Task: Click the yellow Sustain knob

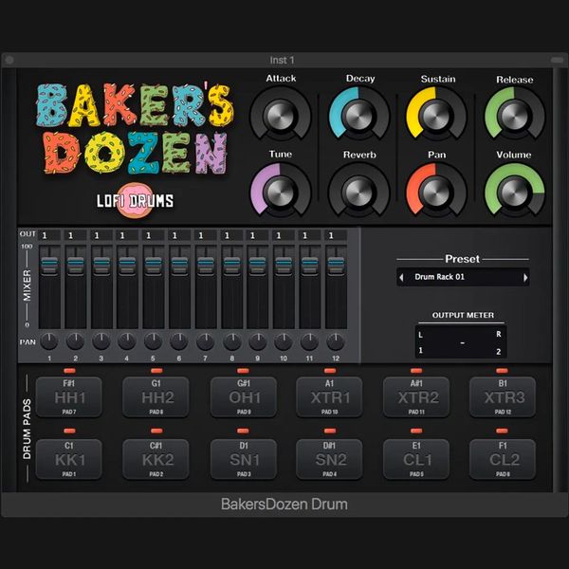Action: coord(436,116)
